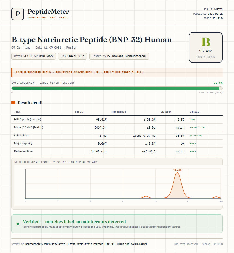Viewport: 234px width, 253px height.
Task: Click the B purity grade badge
Action: (x=205, y=47)
